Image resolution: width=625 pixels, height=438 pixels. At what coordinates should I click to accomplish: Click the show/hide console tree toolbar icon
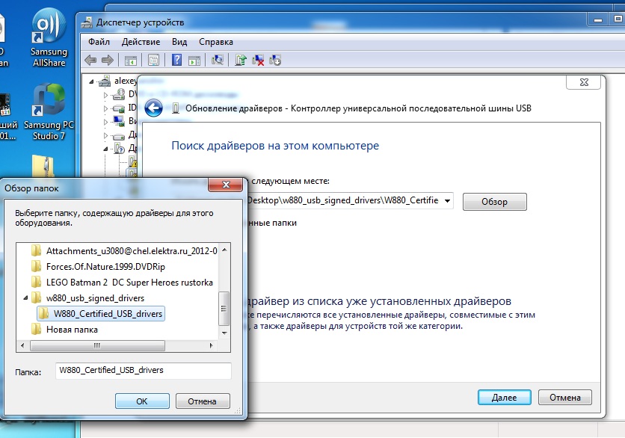131,61
